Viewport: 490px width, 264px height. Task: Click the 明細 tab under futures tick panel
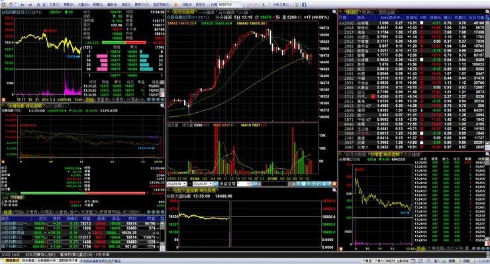pos(89,100)
